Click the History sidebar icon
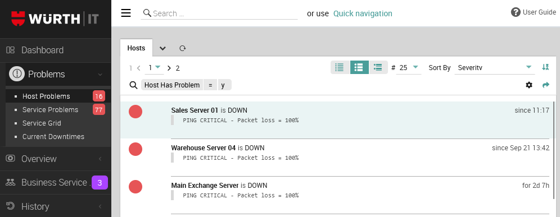Screen dimensions: 560x217 (10, 206)
